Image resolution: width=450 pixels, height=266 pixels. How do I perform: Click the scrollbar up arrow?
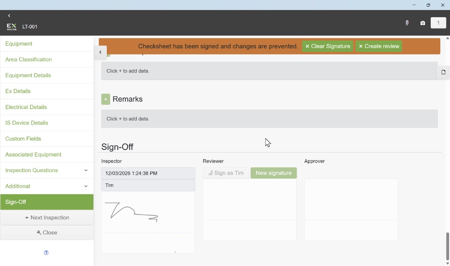tap(447, 38)
